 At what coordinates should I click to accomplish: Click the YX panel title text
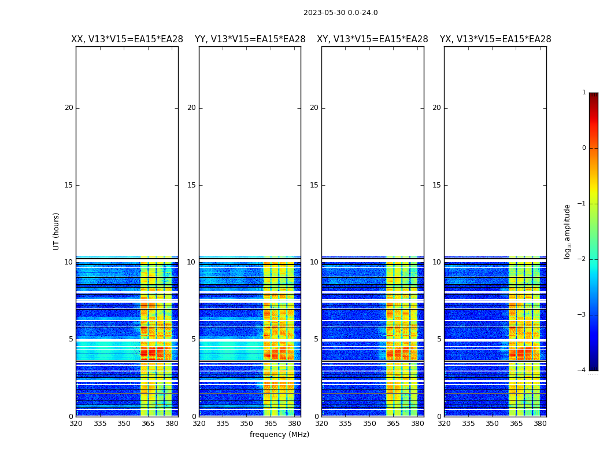[495, 39]
